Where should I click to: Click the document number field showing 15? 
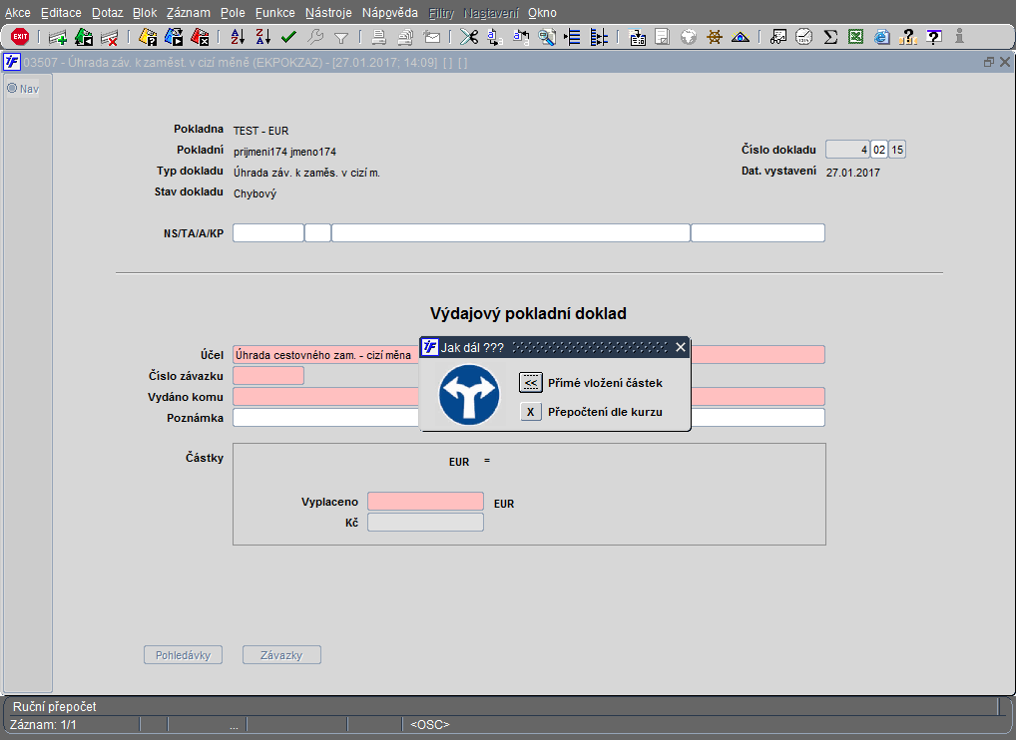coord(897,150)
